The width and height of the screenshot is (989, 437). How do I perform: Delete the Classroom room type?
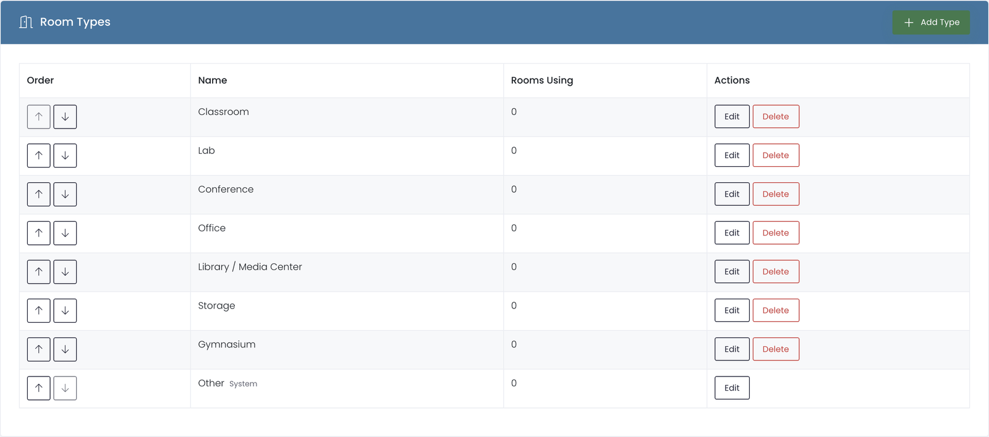[776, 117]
